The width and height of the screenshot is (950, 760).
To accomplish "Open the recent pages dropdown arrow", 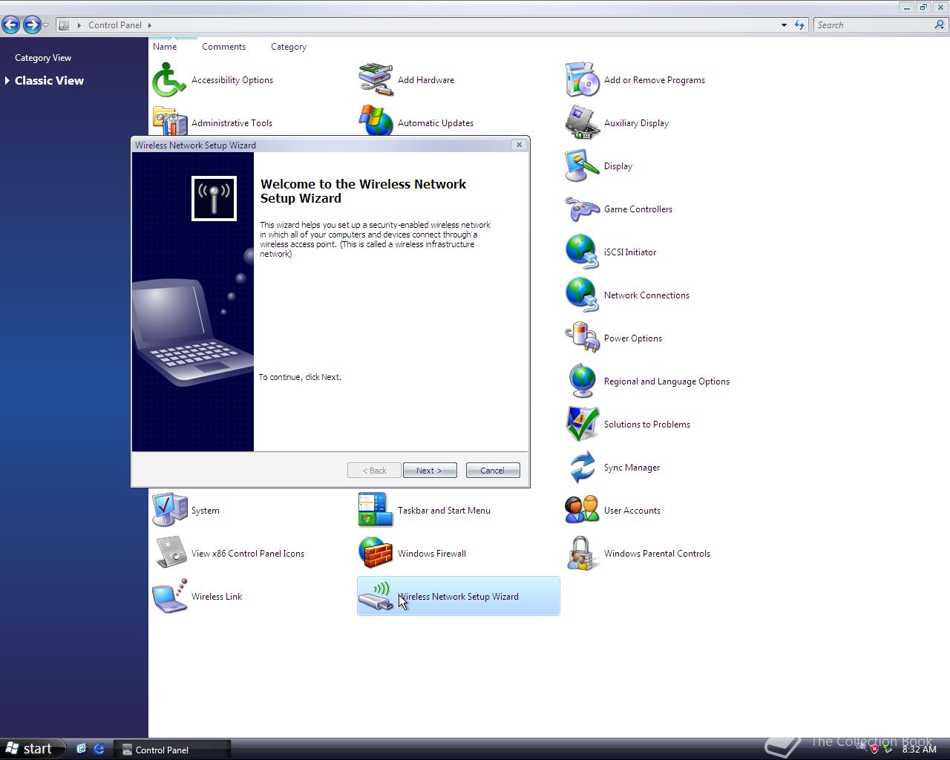I will [x=46, y=25].
